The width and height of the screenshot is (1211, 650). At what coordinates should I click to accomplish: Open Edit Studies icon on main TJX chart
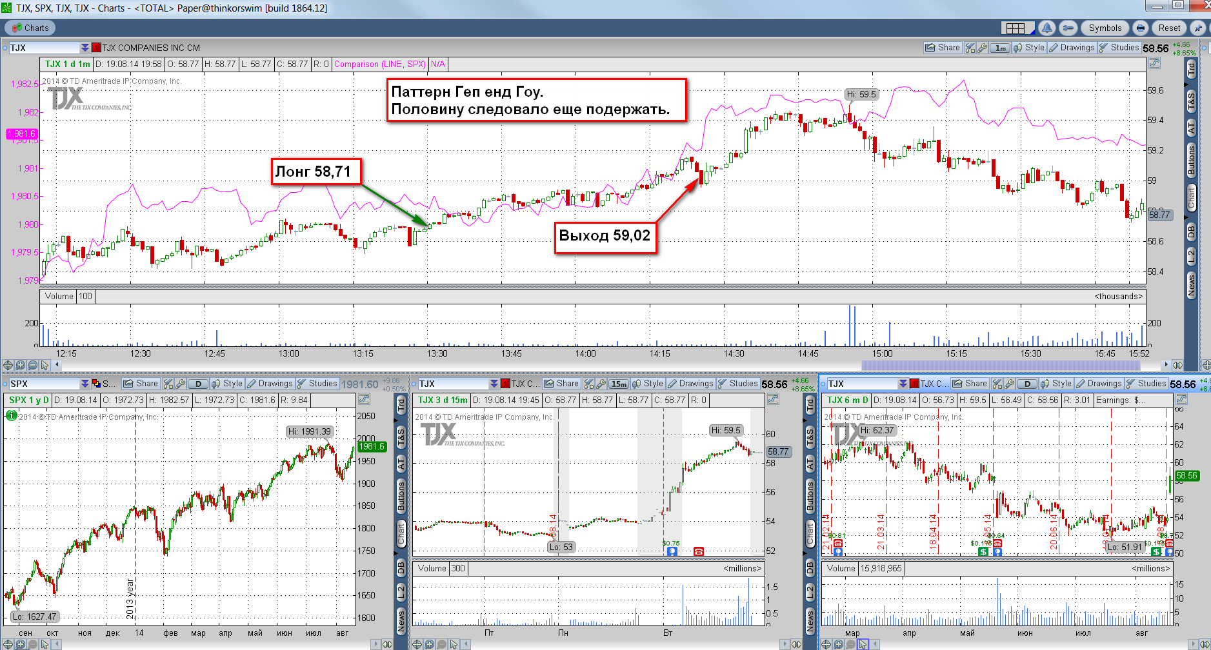click(x=970, y=48)
